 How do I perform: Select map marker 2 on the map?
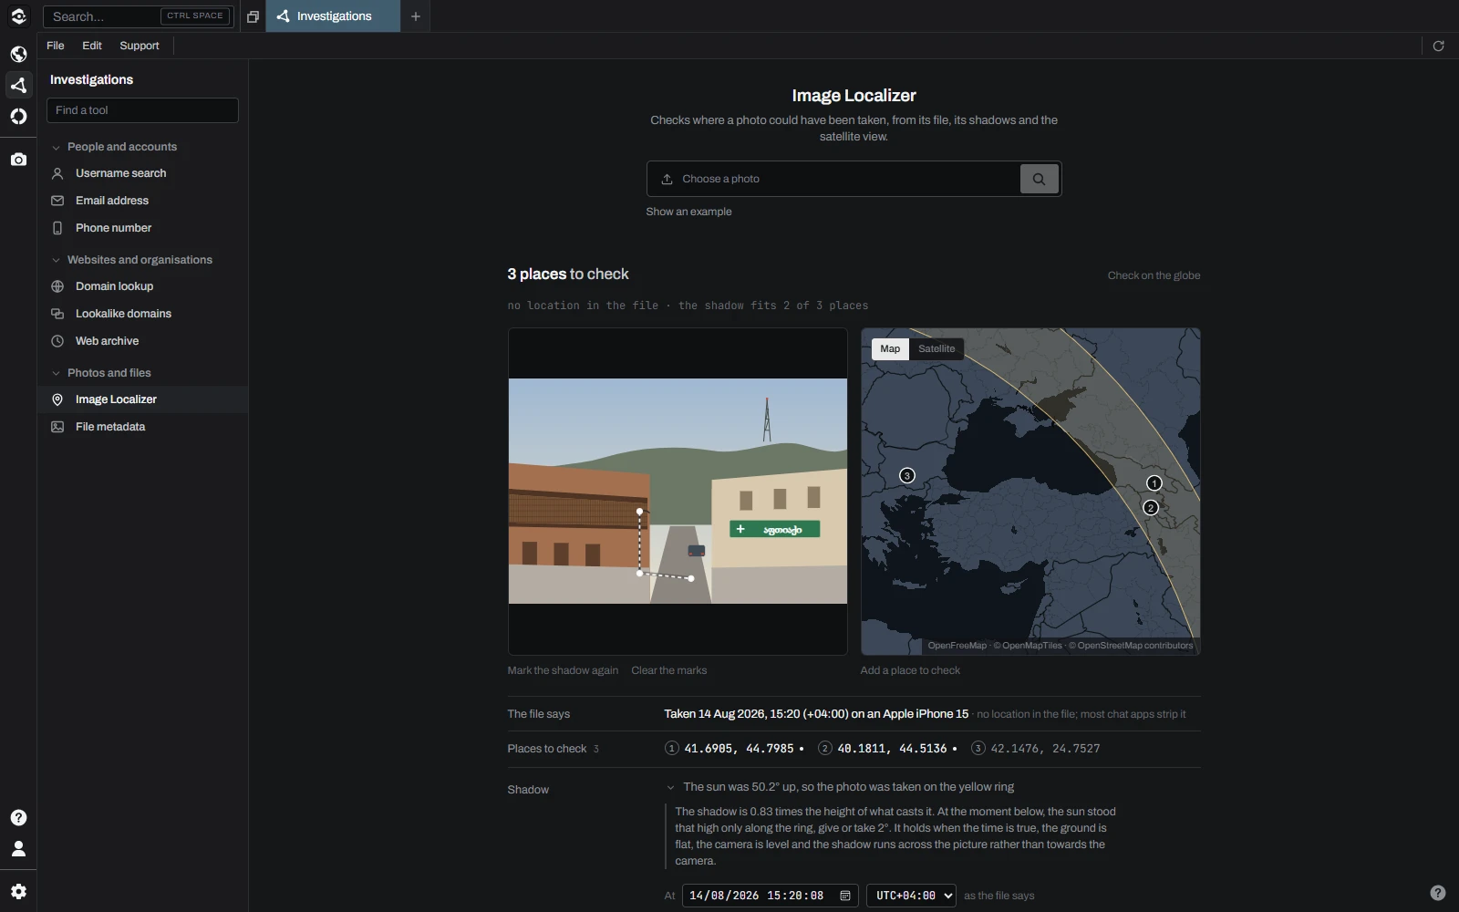tap(1150, 508)
